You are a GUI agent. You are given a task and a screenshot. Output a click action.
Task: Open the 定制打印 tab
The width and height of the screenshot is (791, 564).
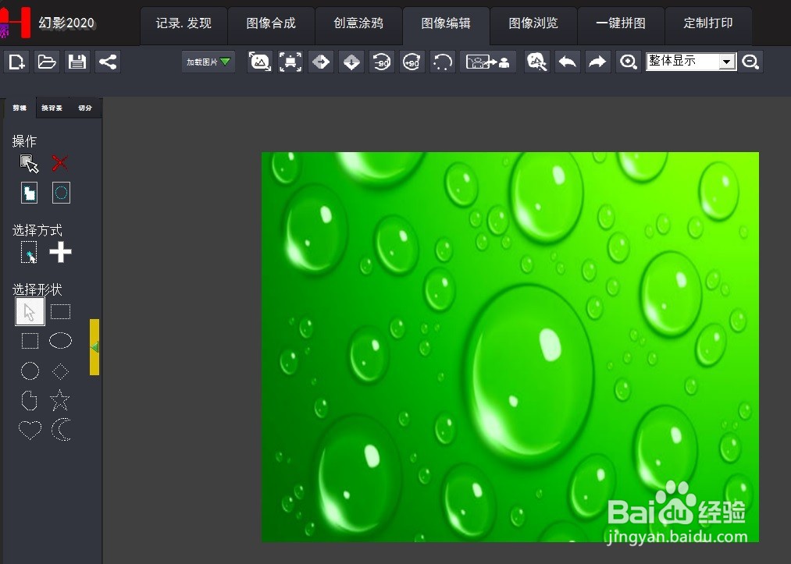pyautogui.click(x=708, y=23)
